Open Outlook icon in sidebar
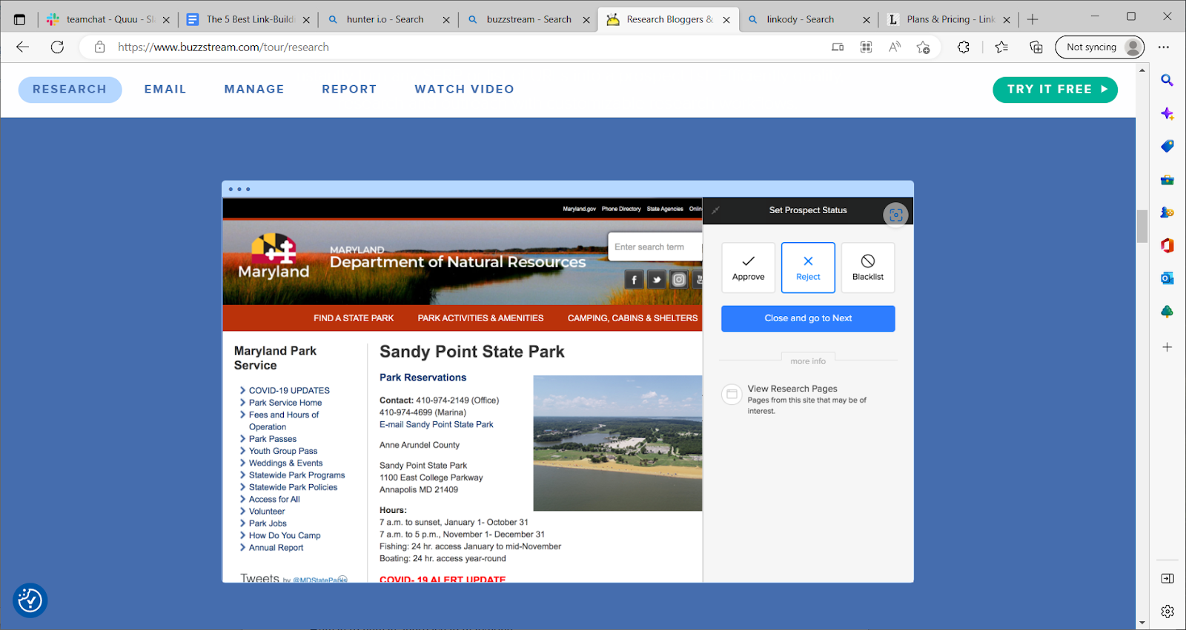Screen dimensions: 1186x630 click(1167, 278)
